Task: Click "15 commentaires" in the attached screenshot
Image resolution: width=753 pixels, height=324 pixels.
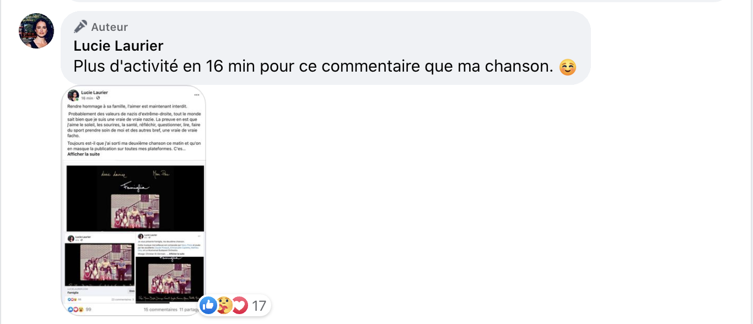Action: 160,310
